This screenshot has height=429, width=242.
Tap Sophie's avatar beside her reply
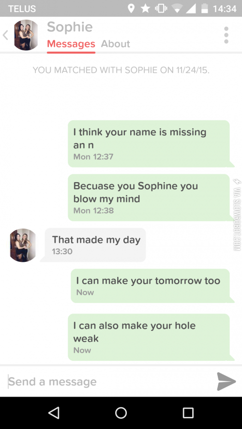(x=23, y=245)
